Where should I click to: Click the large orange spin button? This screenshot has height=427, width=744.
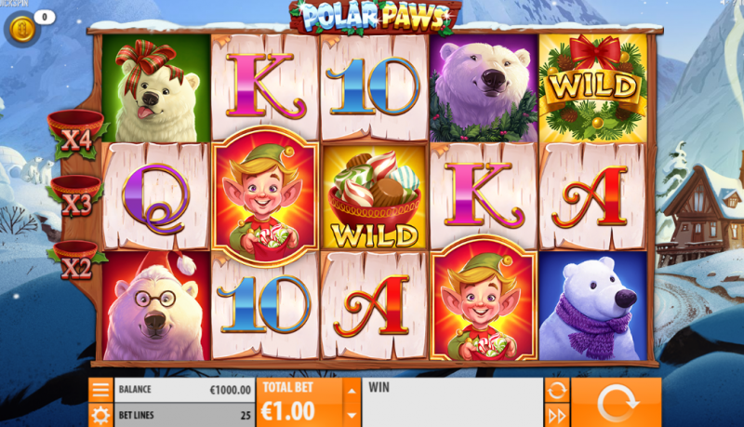pyautogui.click(x=617, y=402)
